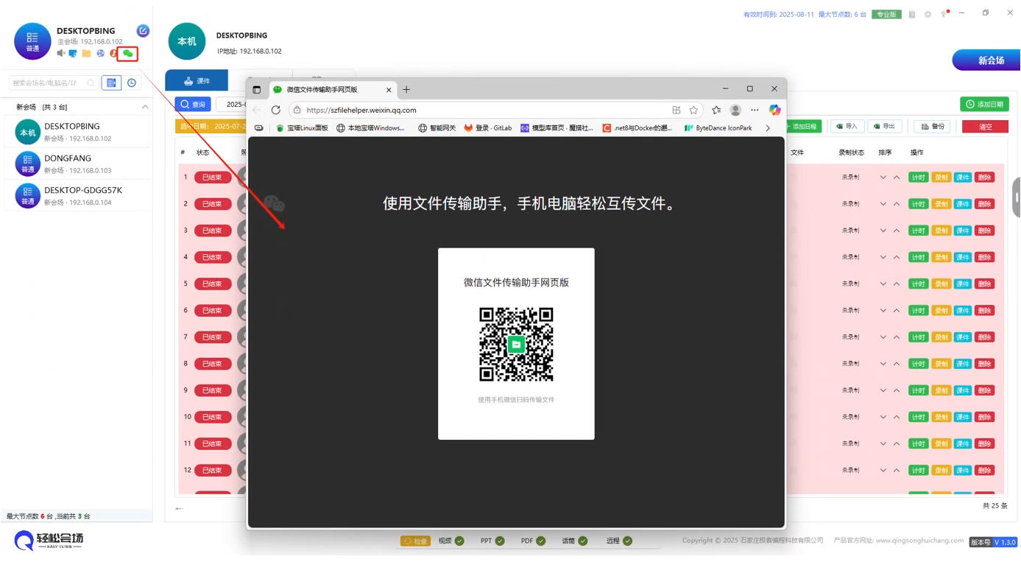The height and width of the screenshot is (562, 1021).
Task: Click the browser back arrow
Action: coord(256,110)
